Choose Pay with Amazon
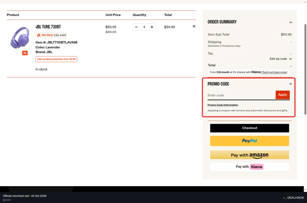 tap(249, 155)
